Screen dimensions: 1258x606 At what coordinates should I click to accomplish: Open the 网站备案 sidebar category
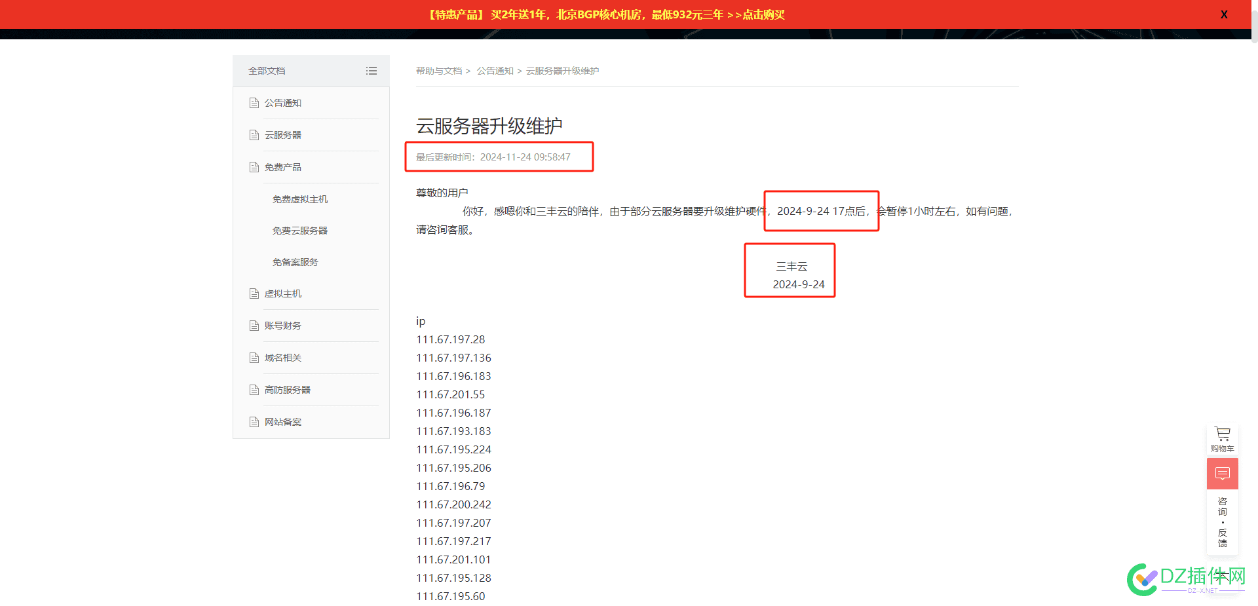pyautogui.click(x=283, y=422)
